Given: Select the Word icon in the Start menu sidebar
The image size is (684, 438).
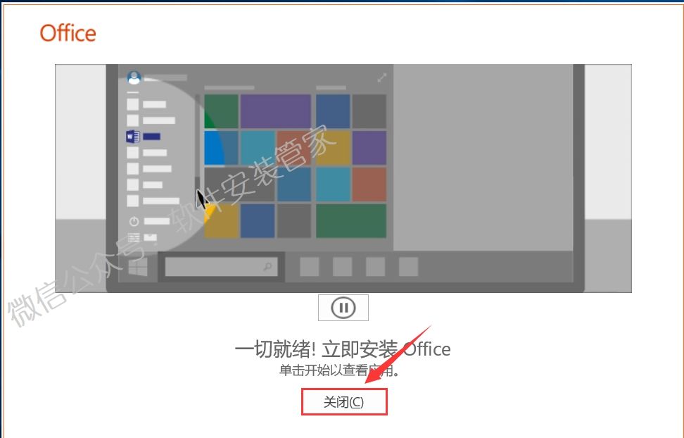Looking at the screenshot, I should [132, 137].
